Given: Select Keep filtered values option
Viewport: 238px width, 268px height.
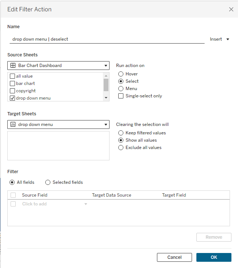Looking at the screenshot, I should click(x=121, y=133).
